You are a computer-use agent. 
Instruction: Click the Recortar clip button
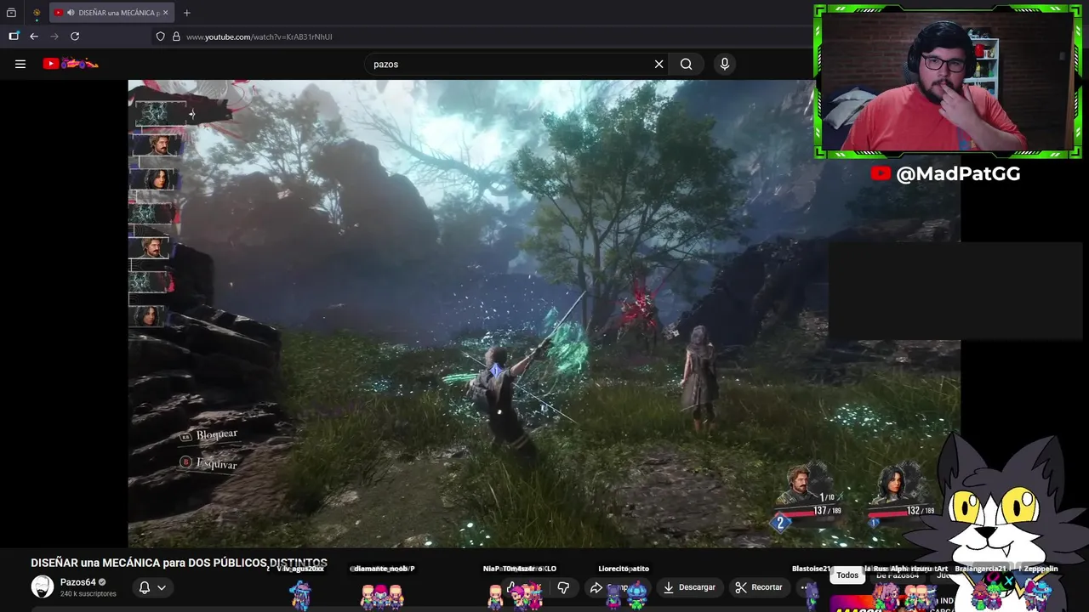(759, 587)
